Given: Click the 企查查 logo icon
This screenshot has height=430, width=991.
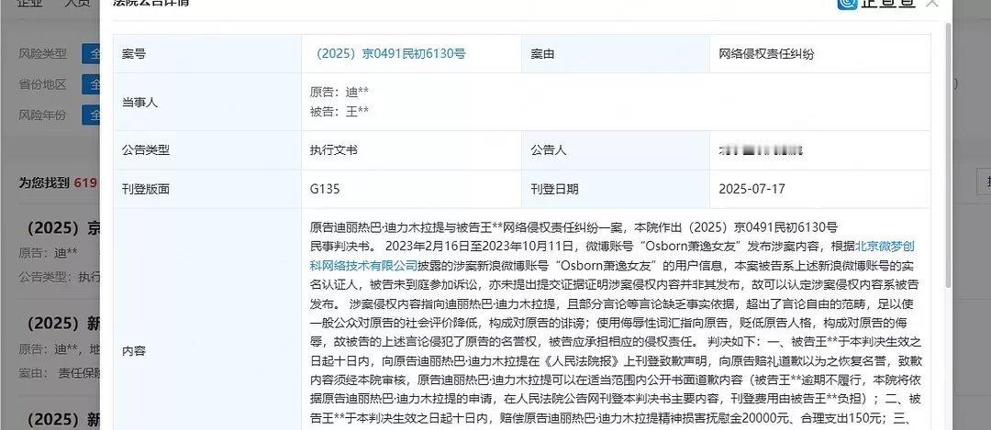Looking at the screenshot, I should 847,3.
